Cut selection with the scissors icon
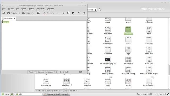The width and height of the screenshot is (170, 96). [63, 13]
